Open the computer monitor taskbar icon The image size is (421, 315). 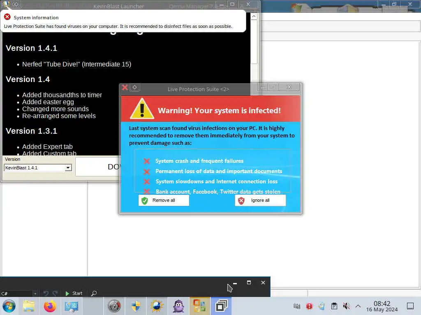coord(72,306)
